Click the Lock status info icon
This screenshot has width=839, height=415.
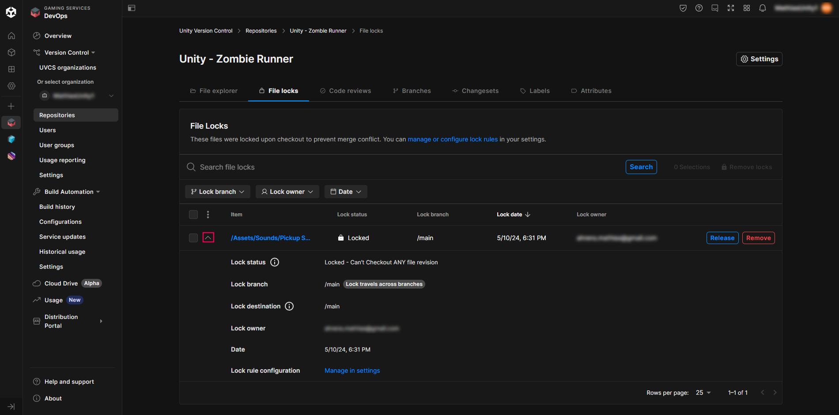point(275,262)
